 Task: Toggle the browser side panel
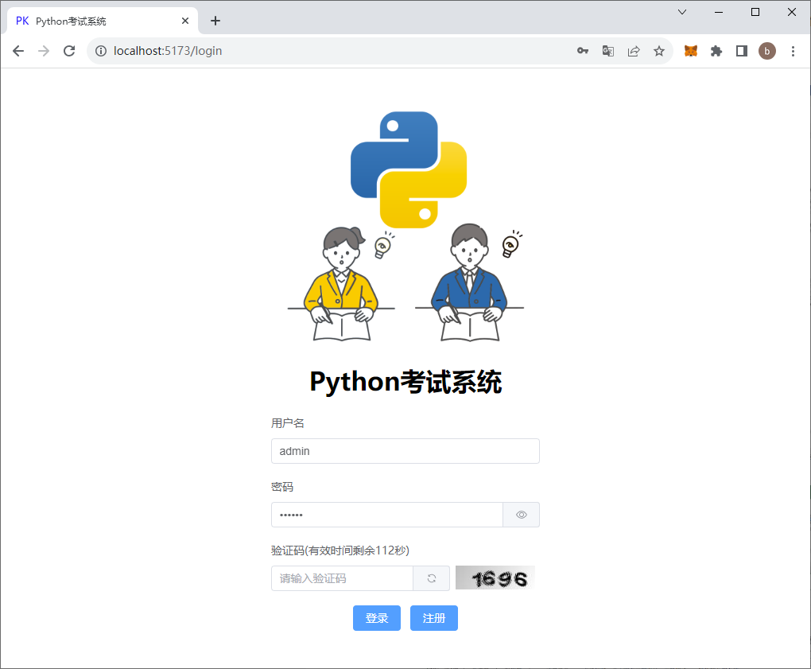[742, 51]
